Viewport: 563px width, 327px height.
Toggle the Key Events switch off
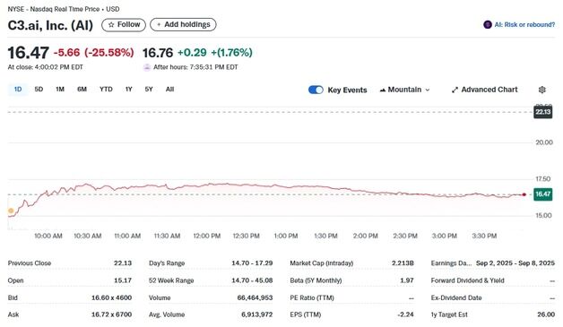pyautogui.click(x=316, y=90)
